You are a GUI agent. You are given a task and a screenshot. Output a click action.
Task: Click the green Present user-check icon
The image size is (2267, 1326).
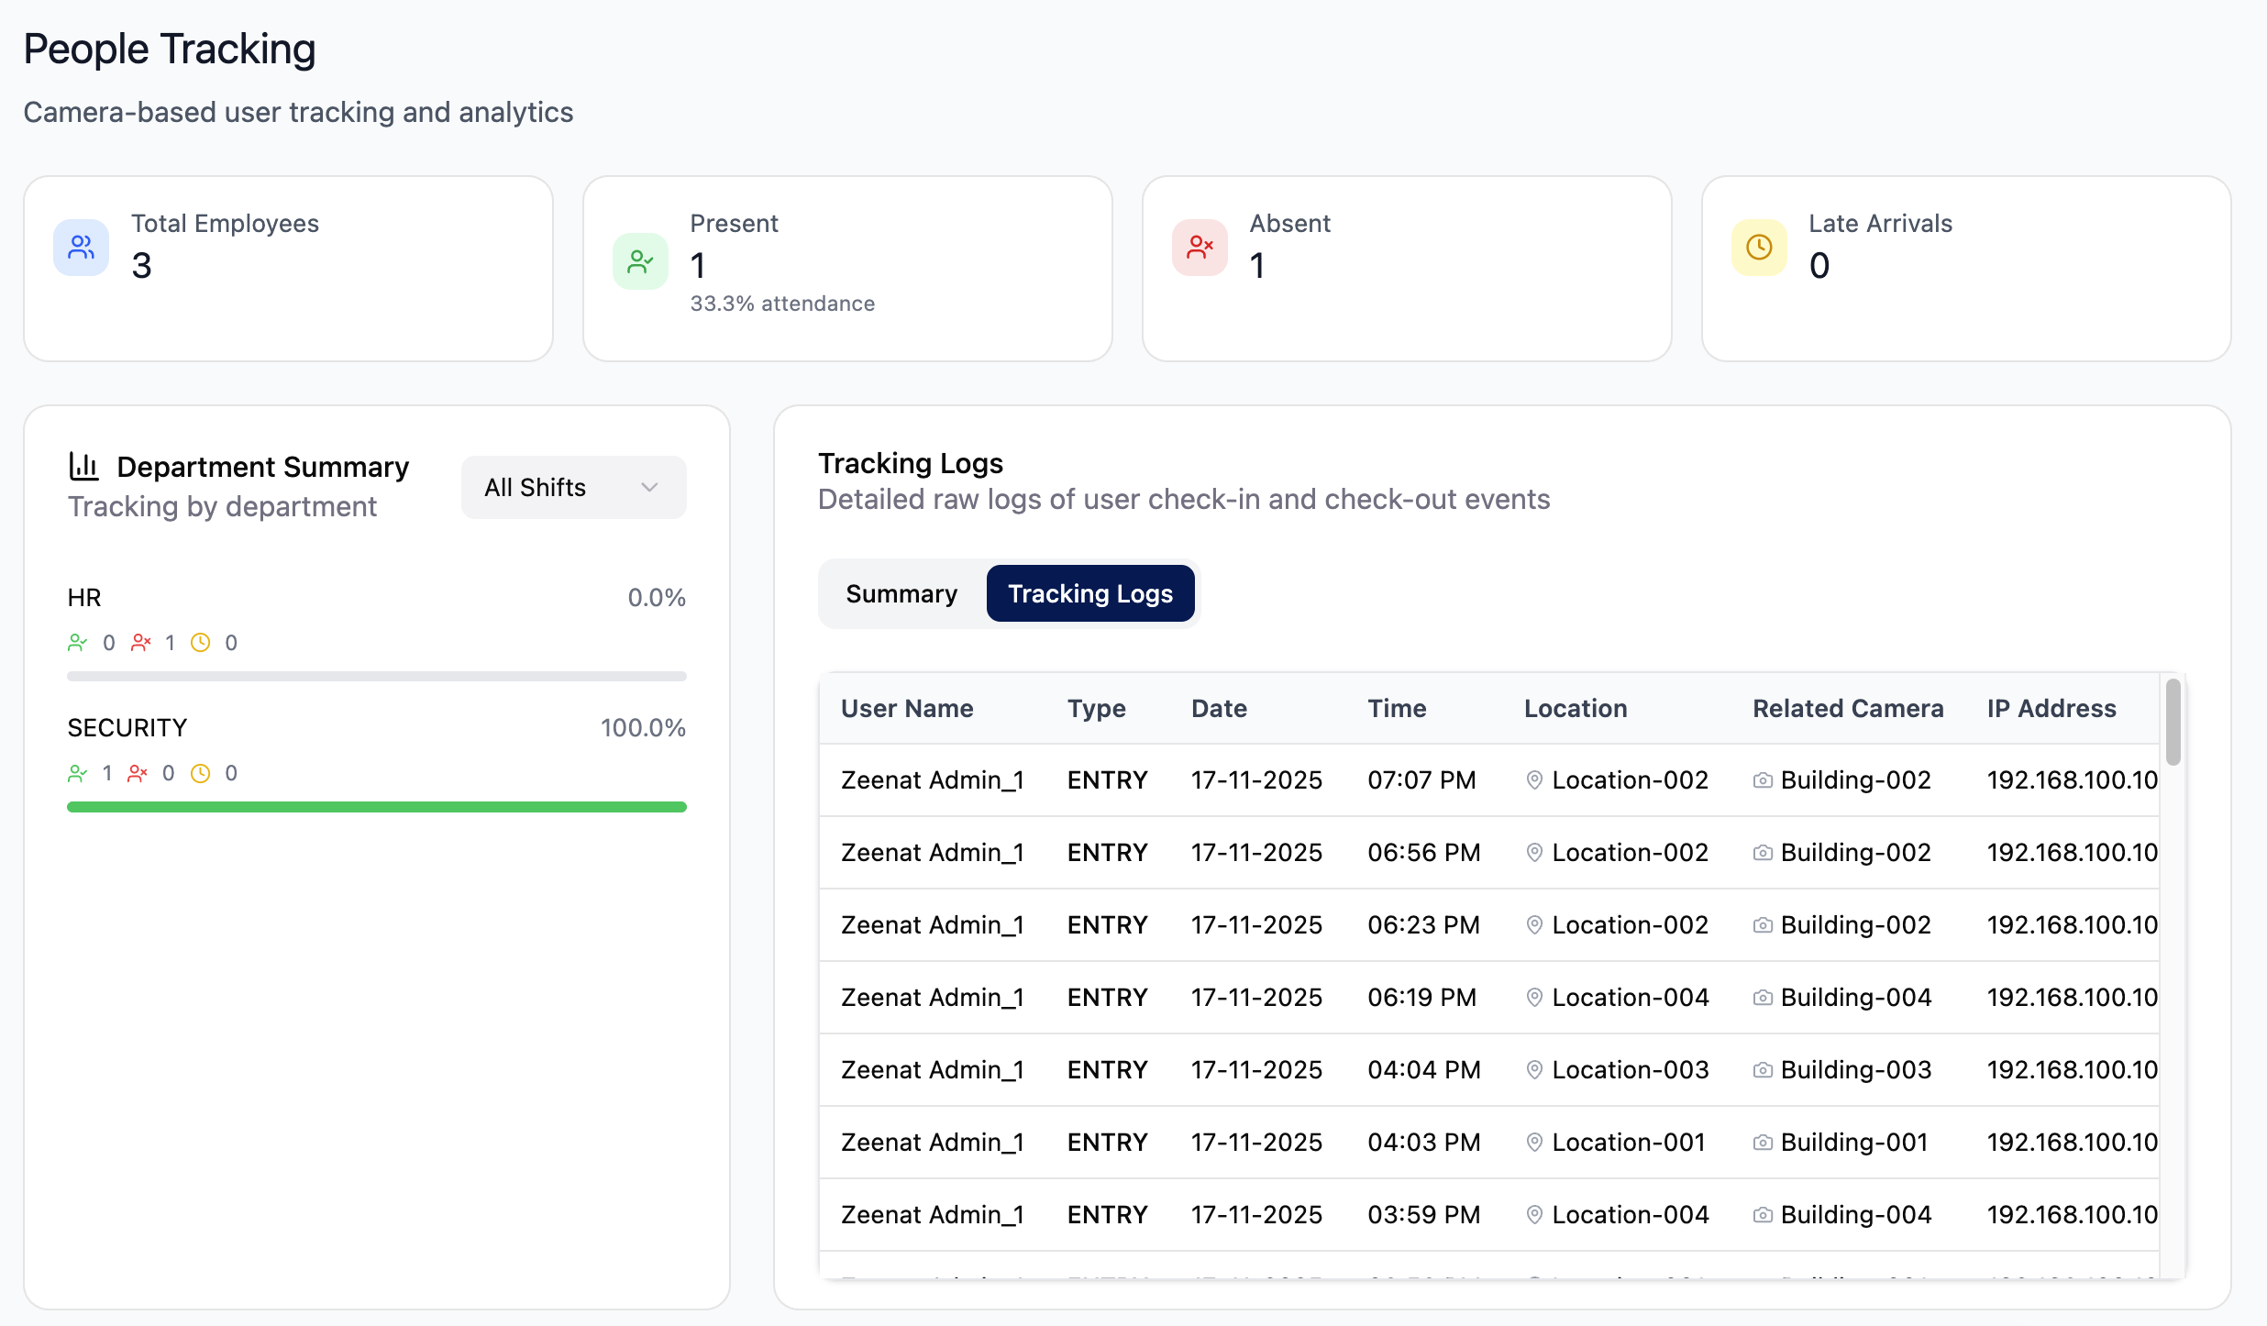click(640, 261)
